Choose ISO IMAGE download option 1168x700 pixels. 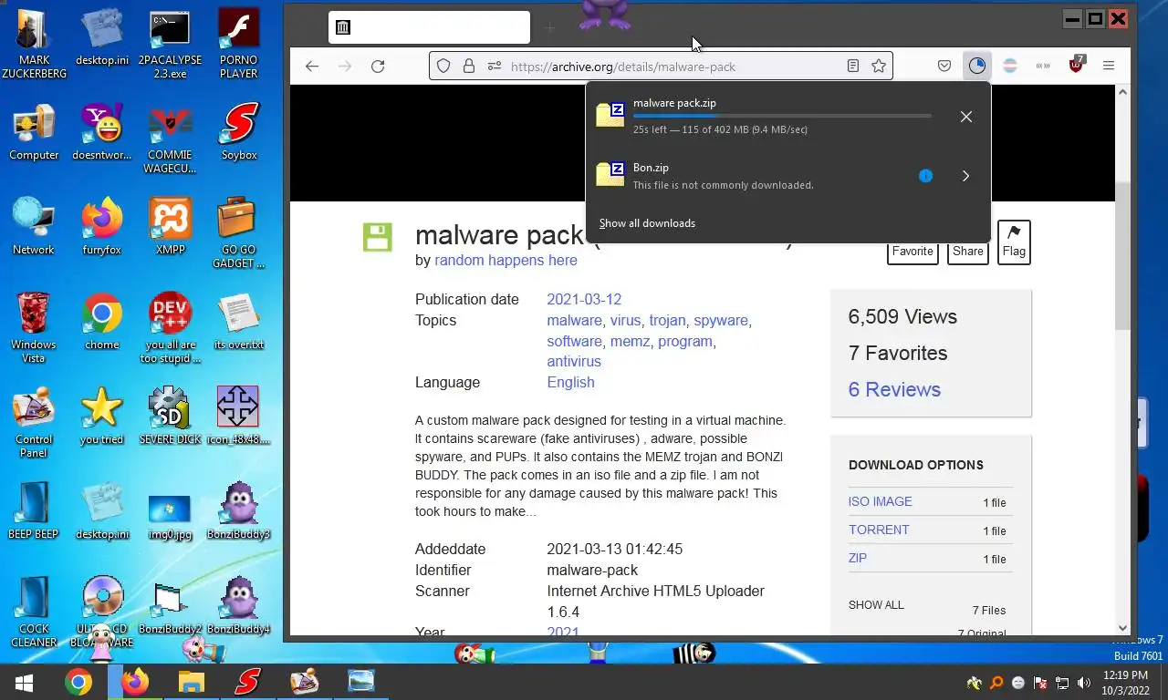click(880, 501)
